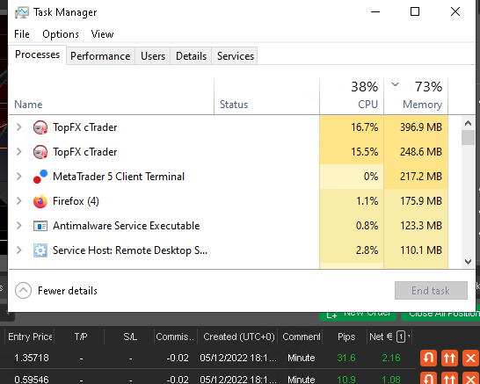
Task: Click the process list scrollbar thumb
Action: 468,137
